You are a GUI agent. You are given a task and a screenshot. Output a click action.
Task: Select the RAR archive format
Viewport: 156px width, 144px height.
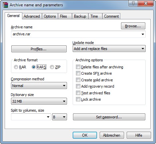click(x=16, y=67)
